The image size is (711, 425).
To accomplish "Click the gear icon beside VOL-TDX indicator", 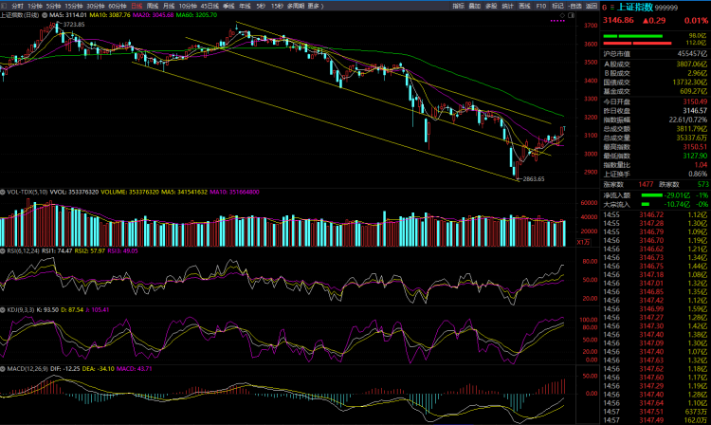I will pos(4,192).
